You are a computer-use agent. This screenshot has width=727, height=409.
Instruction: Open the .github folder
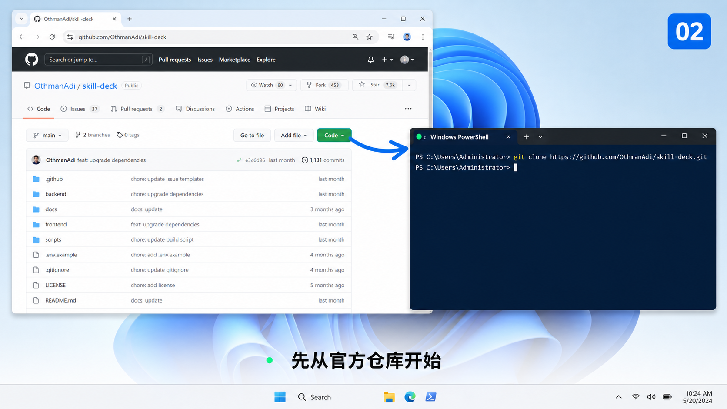(x=54, y=179)
